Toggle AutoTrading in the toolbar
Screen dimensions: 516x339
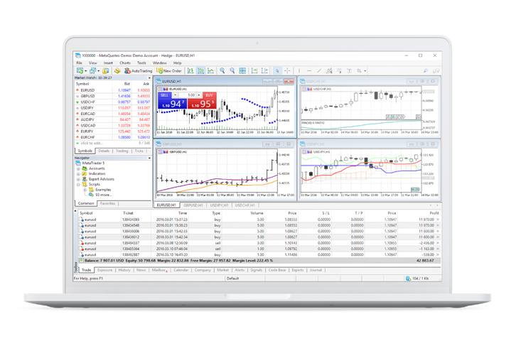138,71
